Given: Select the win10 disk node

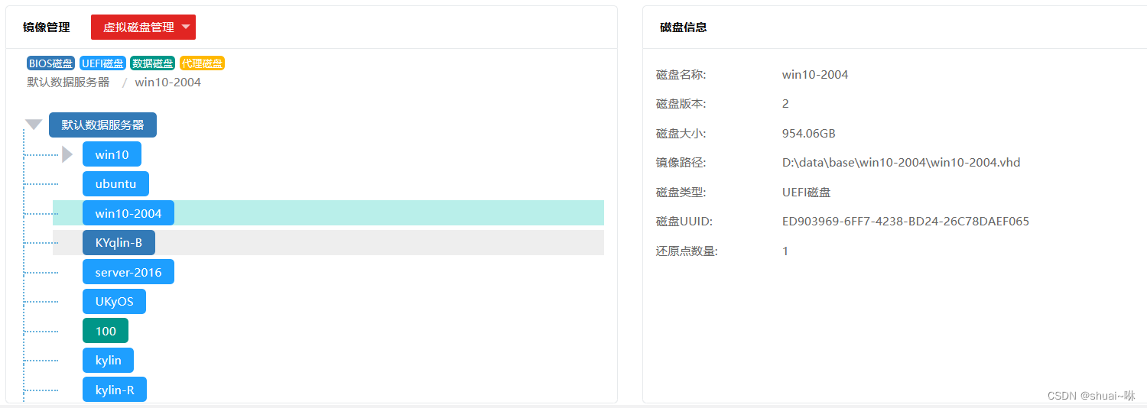Looking at the screenshot, I should 112,154.
